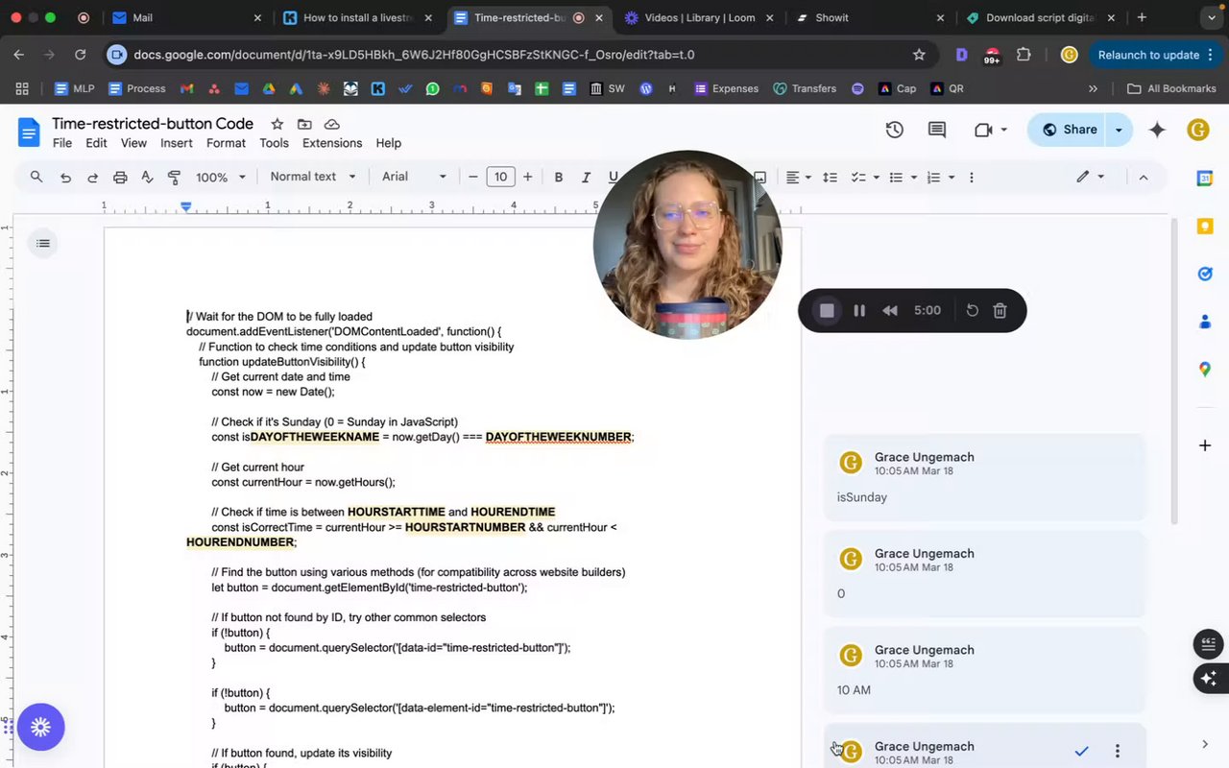Open the Format menu
Viewport: 1229px width, 768px height.
point(226,143)
